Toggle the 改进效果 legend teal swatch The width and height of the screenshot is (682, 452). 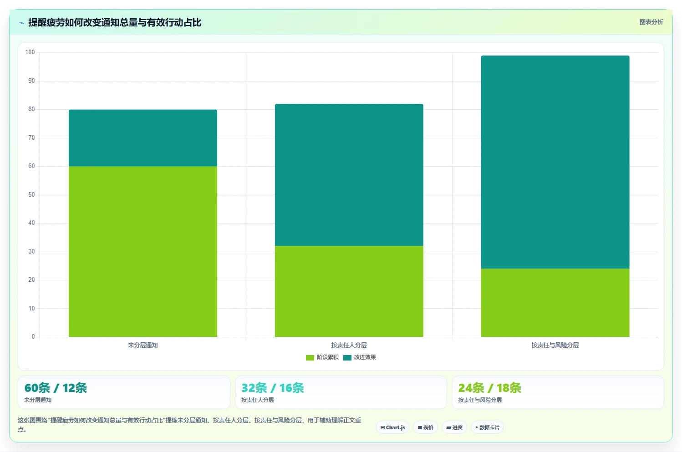(x=347, y=357)
